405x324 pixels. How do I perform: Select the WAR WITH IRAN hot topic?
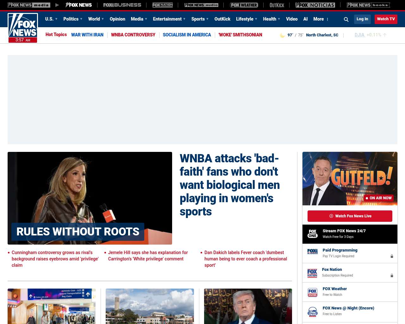coord(87,35)
